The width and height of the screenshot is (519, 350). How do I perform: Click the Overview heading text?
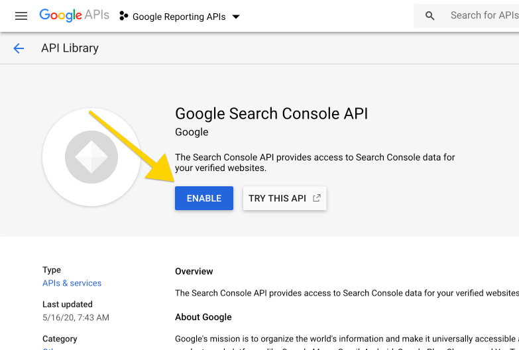[194, 271]
